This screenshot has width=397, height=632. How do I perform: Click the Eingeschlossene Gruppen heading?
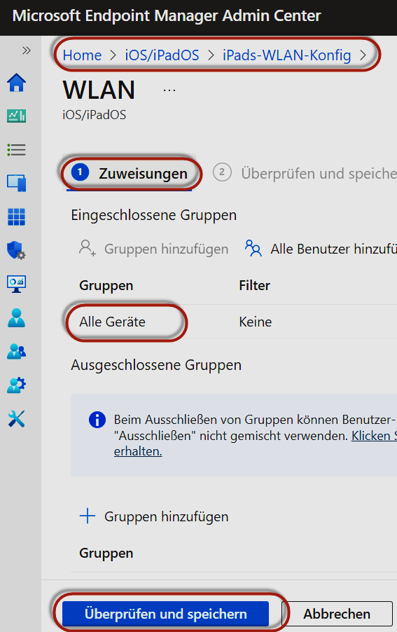154,215
